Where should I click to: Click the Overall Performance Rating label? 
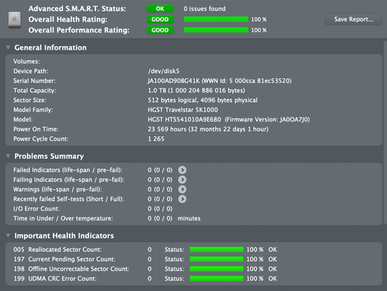tap(79, 30)
